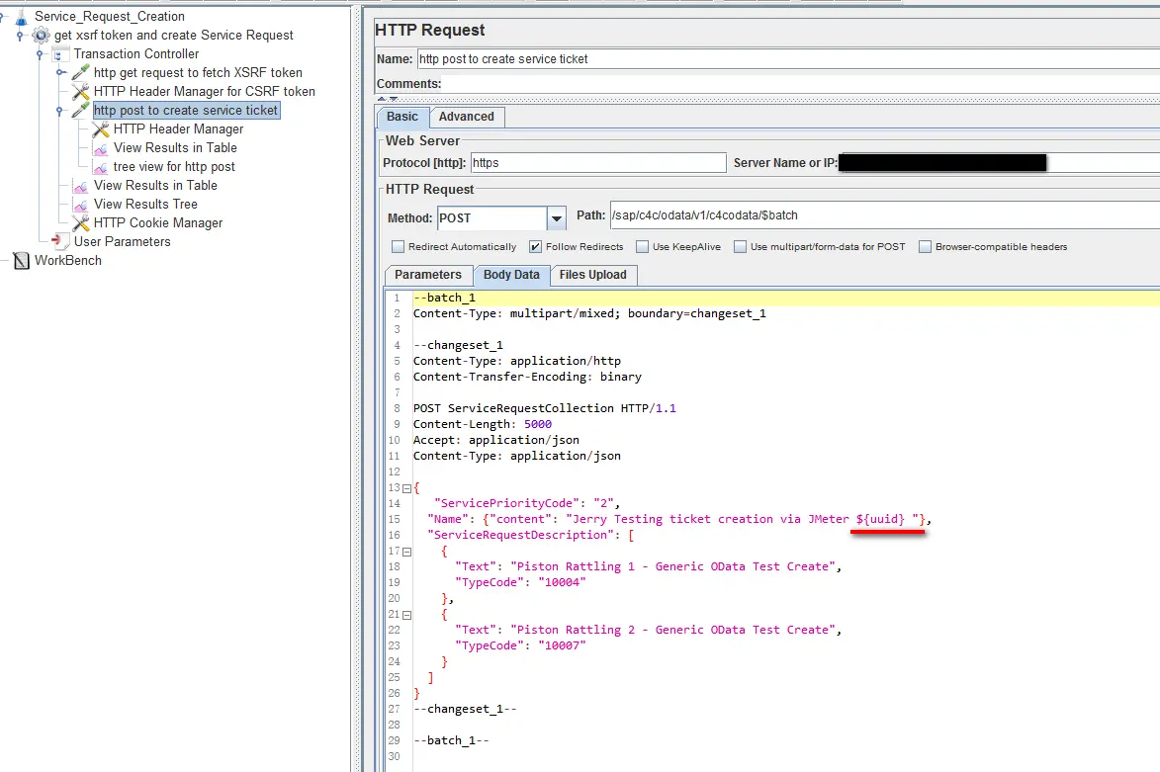Click pipette icon of http post sampler
The image size is (1160, 772).
81,110
